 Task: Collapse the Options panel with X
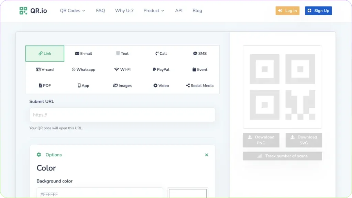coord(207,155)
